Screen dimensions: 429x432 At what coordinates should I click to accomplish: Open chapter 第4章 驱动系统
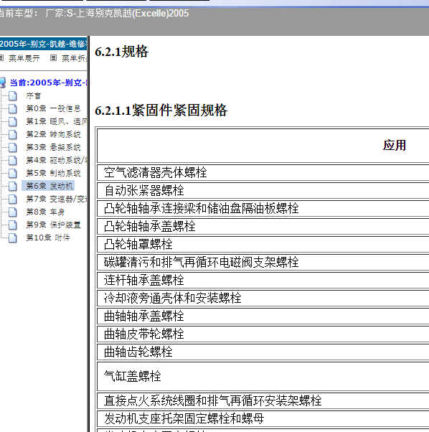coord(56,160)
